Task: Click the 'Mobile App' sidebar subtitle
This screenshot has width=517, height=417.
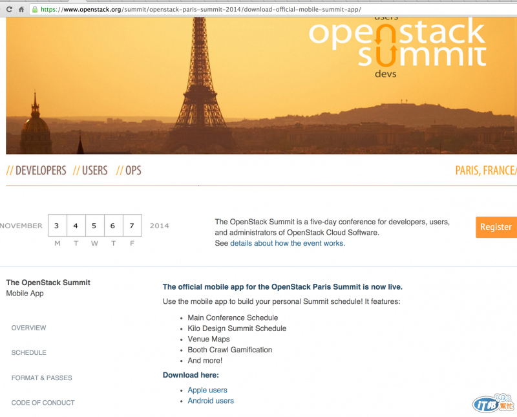Action: coord(25,294)
